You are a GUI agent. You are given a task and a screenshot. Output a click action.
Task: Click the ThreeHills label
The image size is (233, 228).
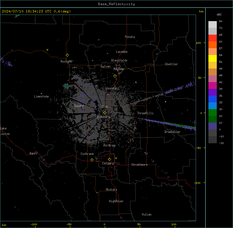point(145,113)
